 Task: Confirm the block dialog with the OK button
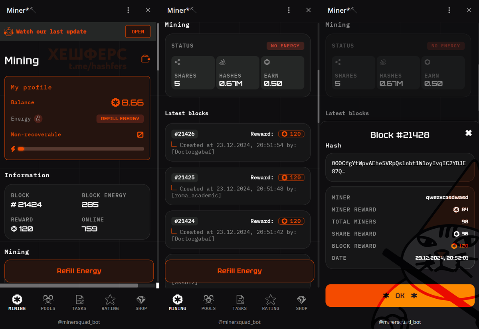coord(400,296)
